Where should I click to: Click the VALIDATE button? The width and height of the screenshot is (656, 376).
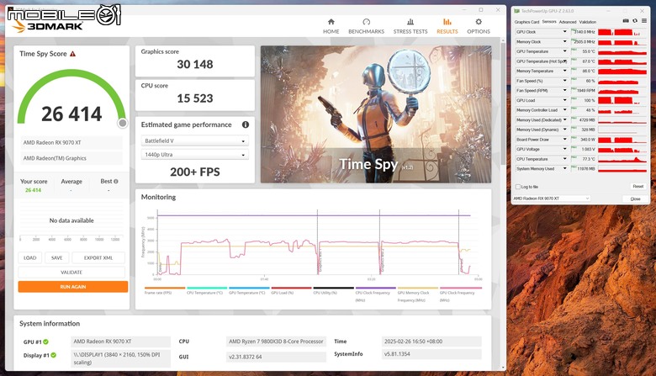pos(71,272)
